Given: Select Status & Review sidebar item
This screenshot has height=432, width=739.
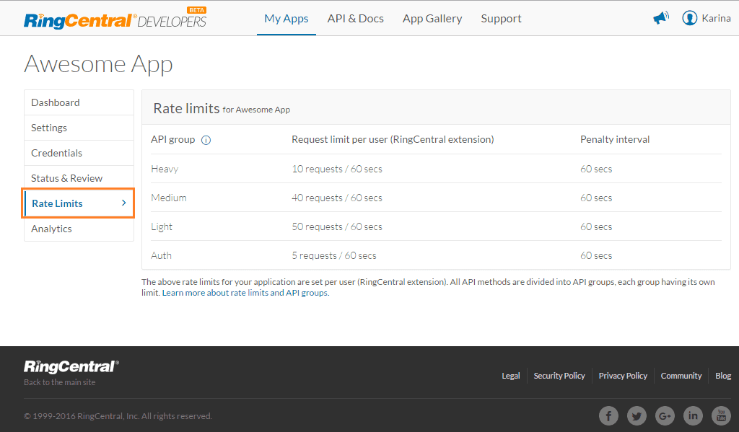Looking at the screenshot, I should click(x=66, y=178).
